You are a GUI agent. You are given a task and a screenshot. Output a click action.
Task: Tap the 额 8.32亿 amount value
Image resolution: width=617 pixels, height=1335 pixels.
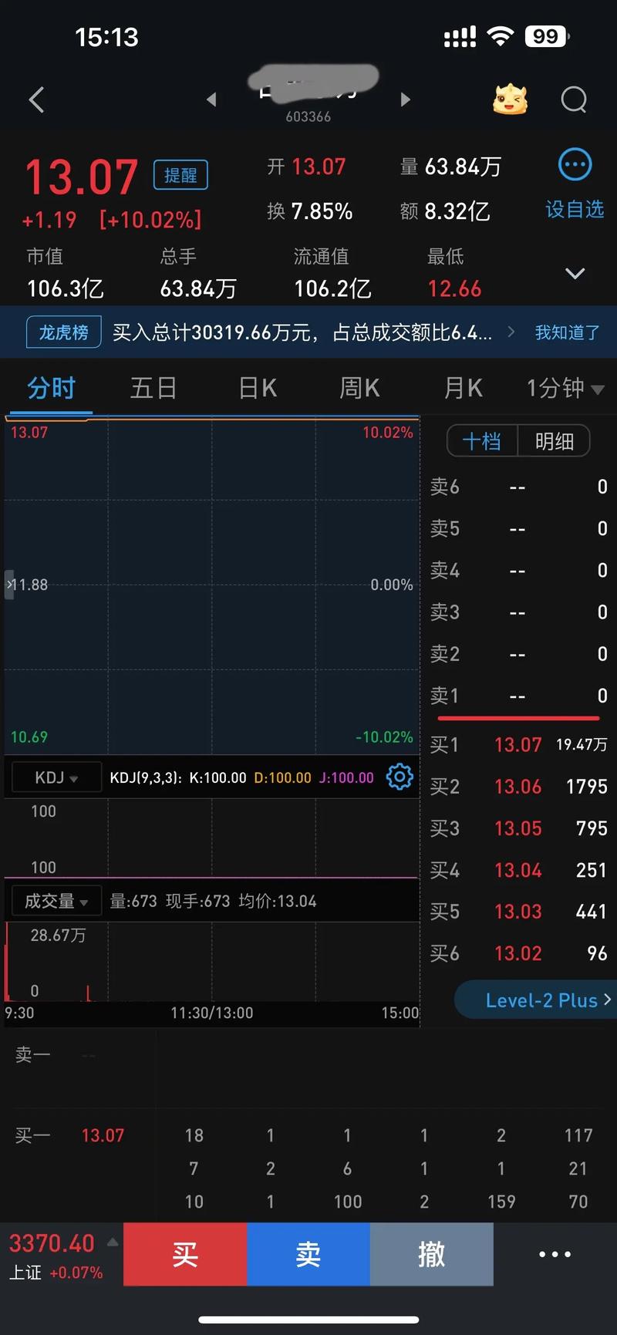pos(457,211)
